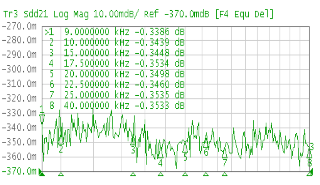Click the Sdd21 measurement parameter label
The image size is (320, 185).
pyautogui.click(x=36, y=15)
